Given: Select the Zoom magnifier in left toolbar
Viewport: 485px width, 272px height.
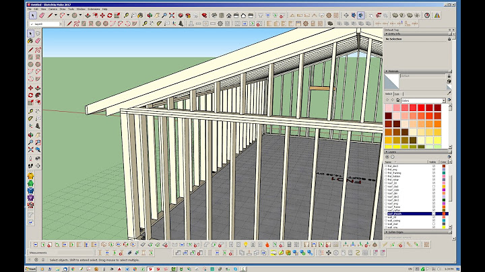Looking at the screenshot, I should click(x=30, y=143).
